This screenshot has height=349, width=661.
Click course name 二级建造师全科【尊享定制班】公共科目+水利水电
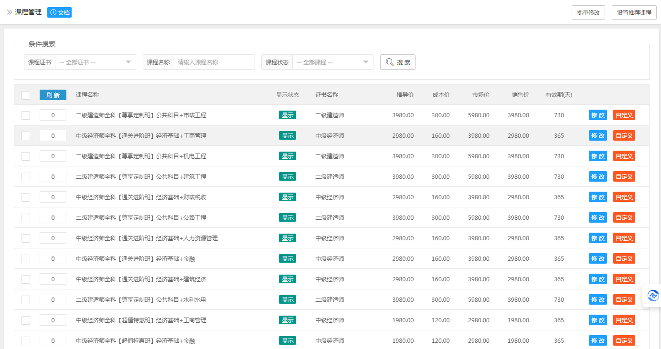click(x=141, y=300)
